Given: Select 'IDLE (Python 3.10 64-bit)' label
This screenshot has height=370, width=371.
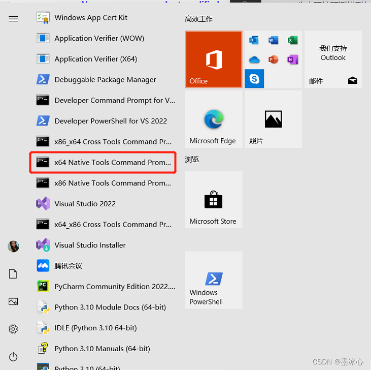Looking at the screenshot, I should (96, 328).
